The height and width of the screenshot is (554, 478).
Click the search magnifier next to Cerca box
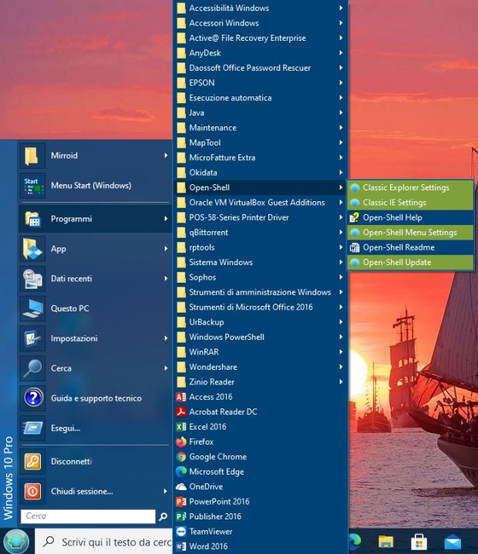[163, 516]
